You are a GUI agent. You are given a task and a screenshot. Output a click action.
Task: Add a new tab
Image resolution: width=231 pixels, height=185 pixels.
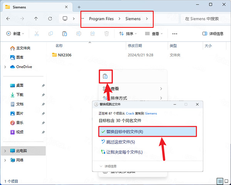pos(79,7)
